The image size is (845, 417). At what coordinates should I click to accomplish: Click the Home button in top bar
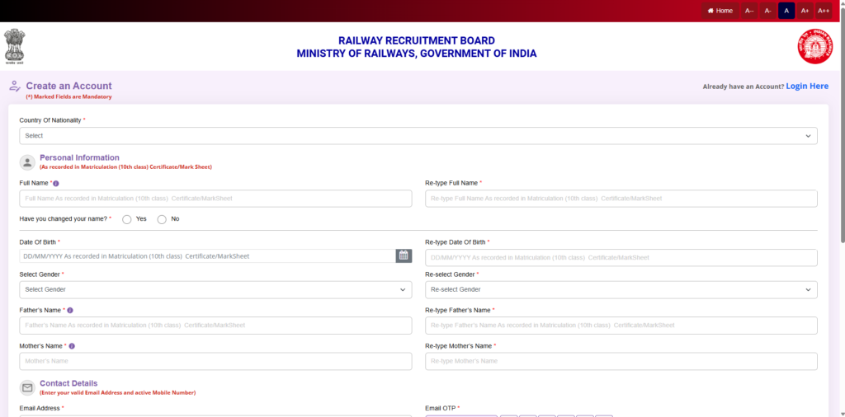(720, 11)
